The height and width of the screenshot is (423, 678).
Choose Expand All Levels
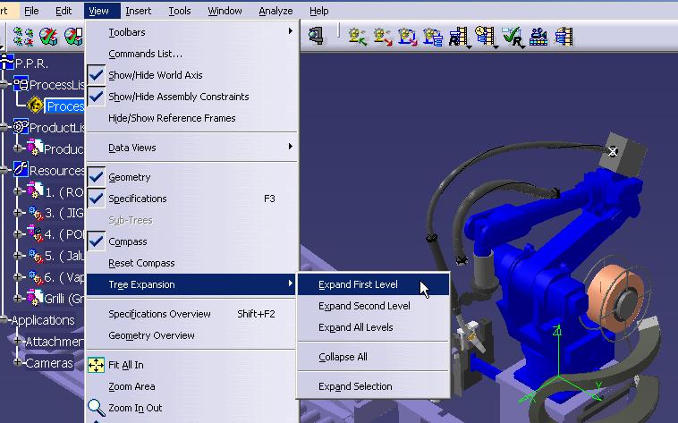[374, 327]
